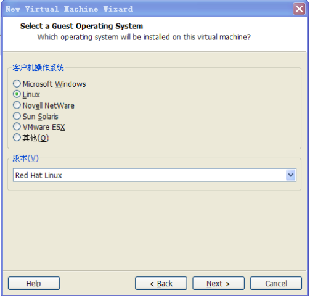Viewport: 310px width, 296px height.
Task: Click the Select a Guest Operating System heading
Action: click(x=81, y=26)
